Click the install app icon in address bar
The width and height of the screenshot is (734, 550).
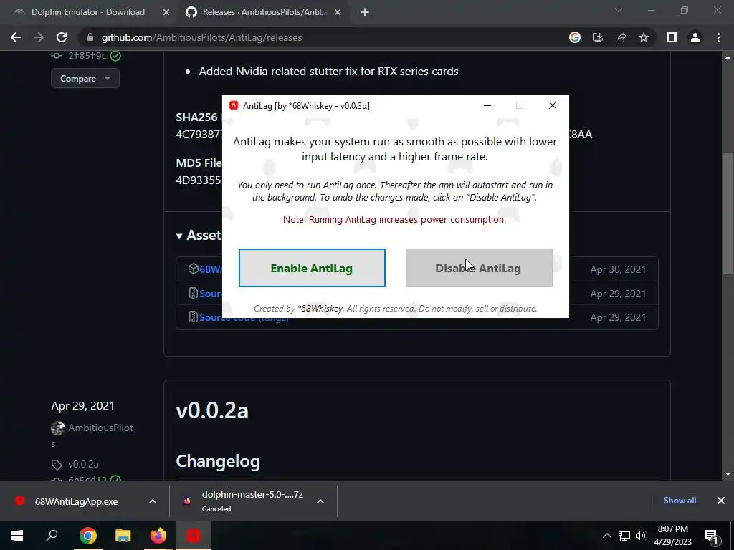pos(598,37)
